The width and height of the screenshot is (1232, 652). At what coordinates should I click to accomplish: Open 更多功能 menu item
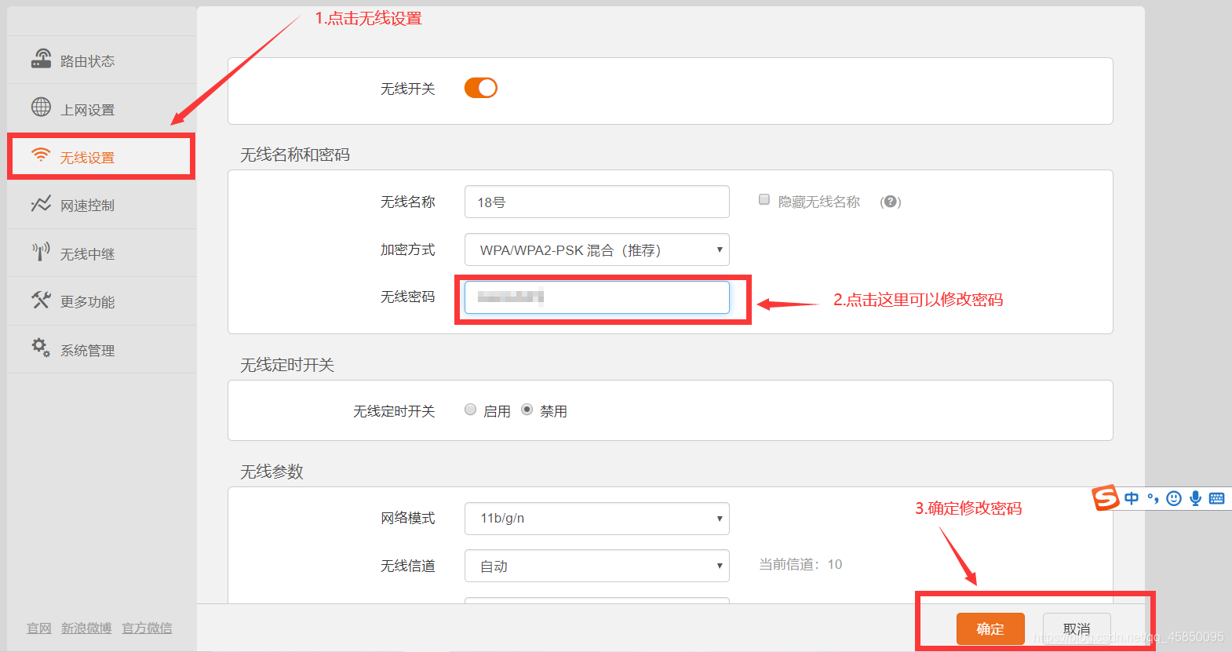(102, 301)
